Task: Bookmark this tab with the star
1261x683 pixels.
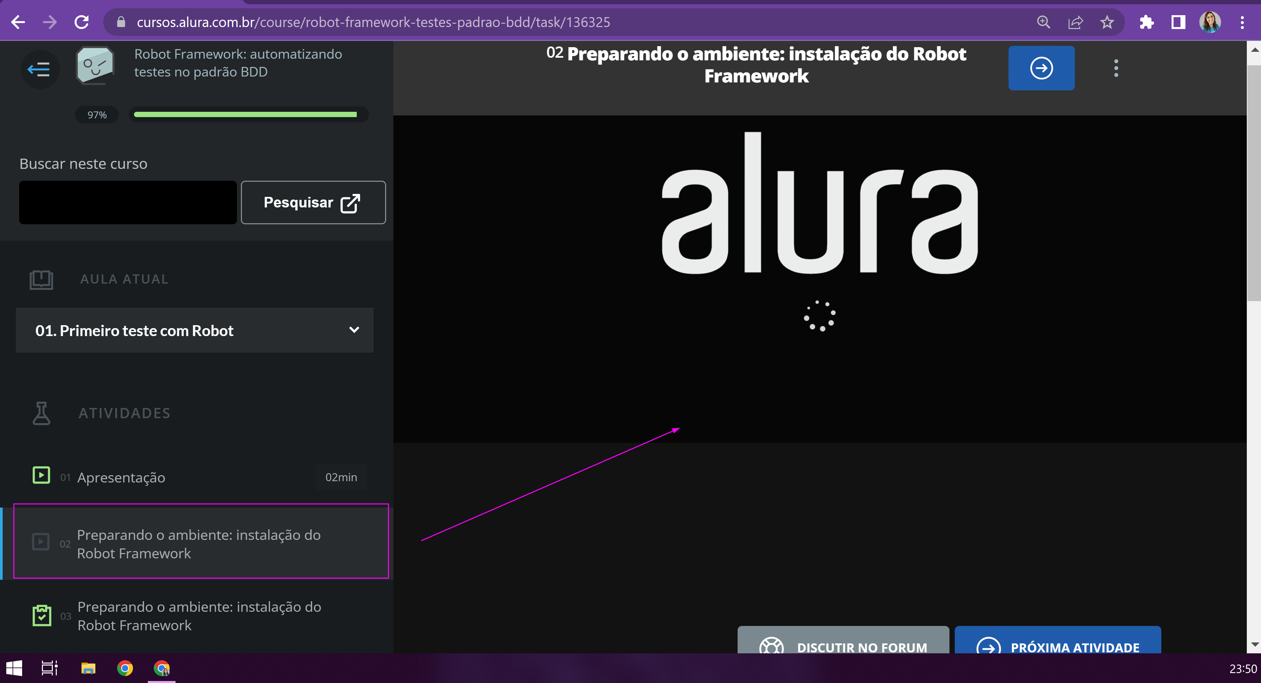Action: click(1107, 22)
